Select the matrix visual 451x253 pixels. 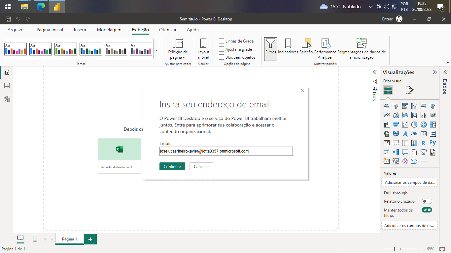pos(414,143)
